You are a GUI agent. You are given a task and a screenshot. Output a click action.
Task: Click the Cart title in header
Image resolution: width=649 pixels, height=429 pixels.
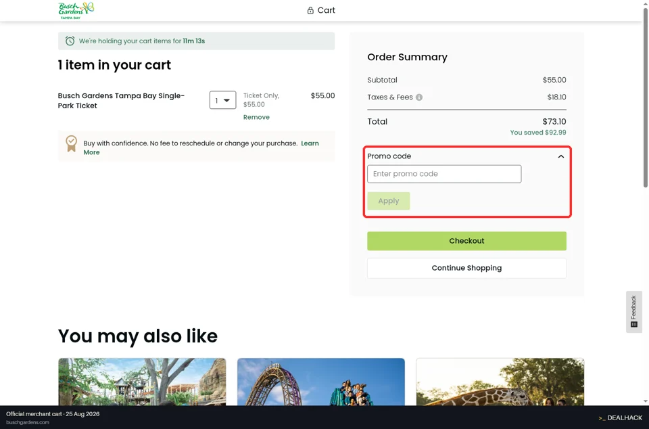[326, 10]
